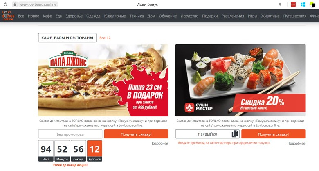Click the browser reload icon
The image size is (319, 171).
tap(5, 4)
